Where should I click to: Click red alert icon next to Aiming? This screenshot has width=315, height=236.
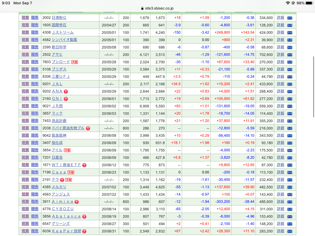[x=77, y=202]
